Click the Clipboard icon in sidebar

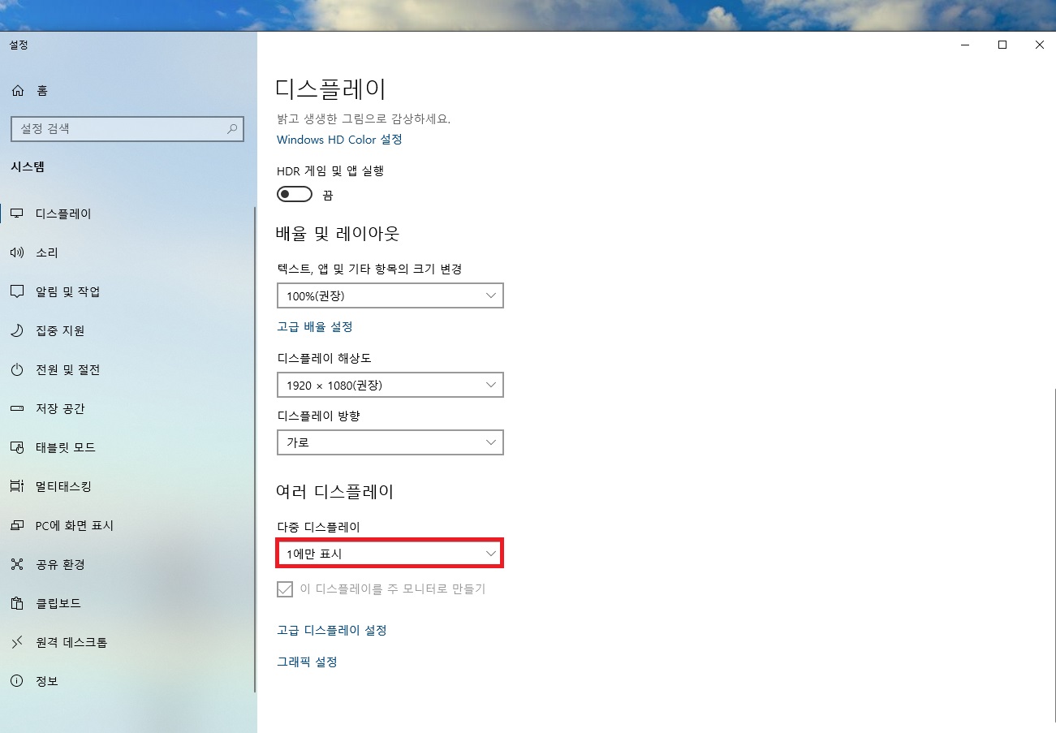(x=17, y=603)
